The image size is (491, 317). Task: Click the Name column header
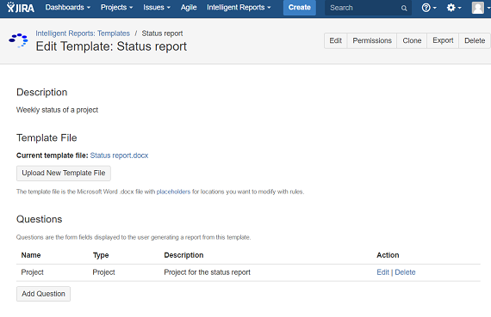[x=31, y=255]
